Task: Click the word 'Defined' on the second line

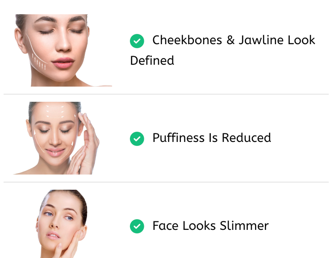Action: point(152,60)
